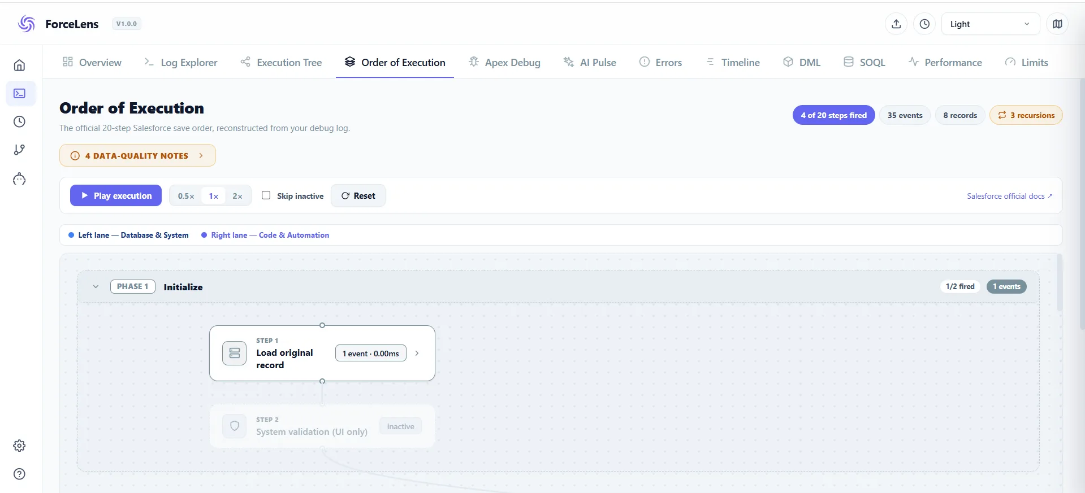Click the Step 2 shield icon
This screenshot has width=1085, height=493.
pyautogui.click(x=235, y=426)
